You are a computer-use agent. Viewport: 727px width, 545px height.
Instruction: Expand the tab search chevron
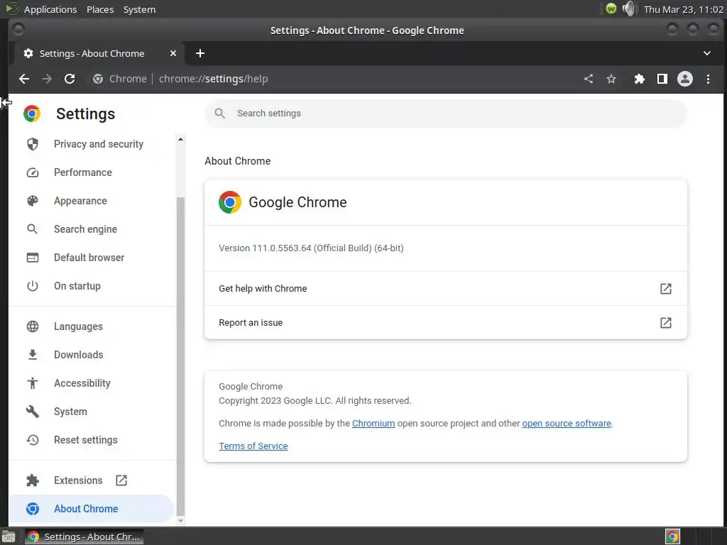[x=707, y=53]
